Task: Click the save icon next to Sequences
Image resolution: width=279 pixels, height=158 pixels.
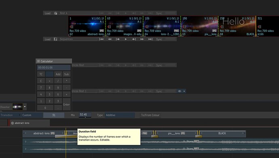Action: (55, 39)
